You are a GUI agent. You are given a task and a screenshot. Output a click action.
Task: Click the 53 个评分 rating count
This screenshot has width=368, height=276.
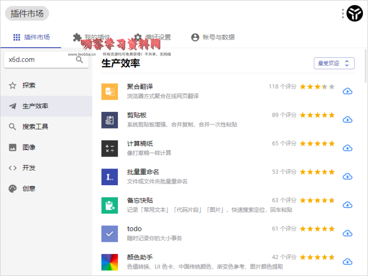click(284, 172)
